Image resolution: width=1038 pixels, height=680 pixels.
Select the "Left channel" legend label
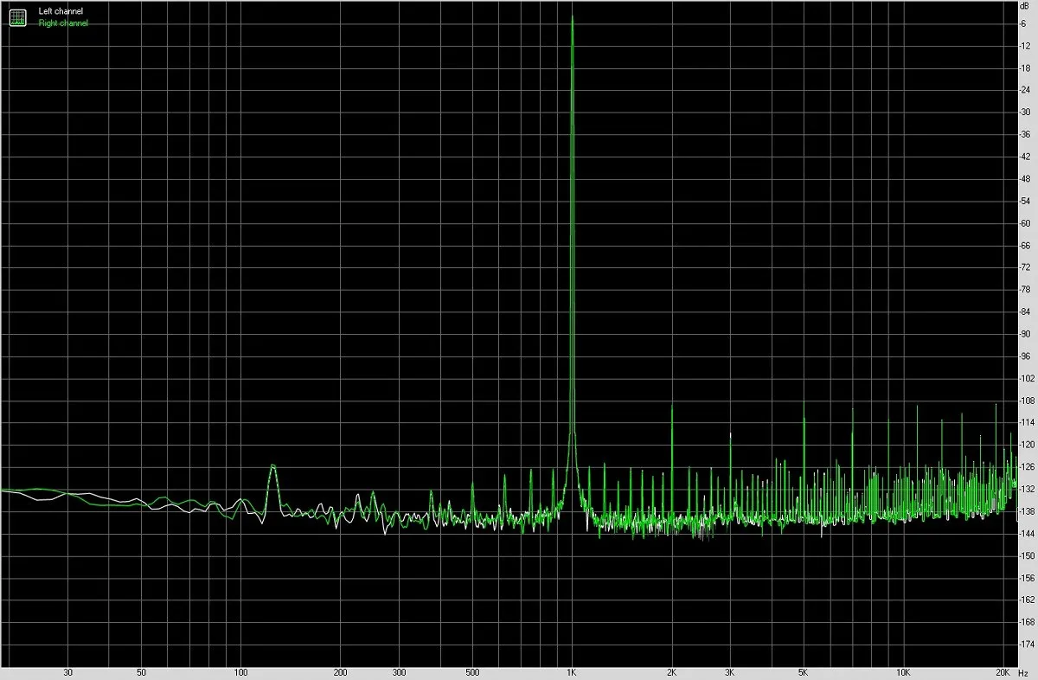(61, 11)
